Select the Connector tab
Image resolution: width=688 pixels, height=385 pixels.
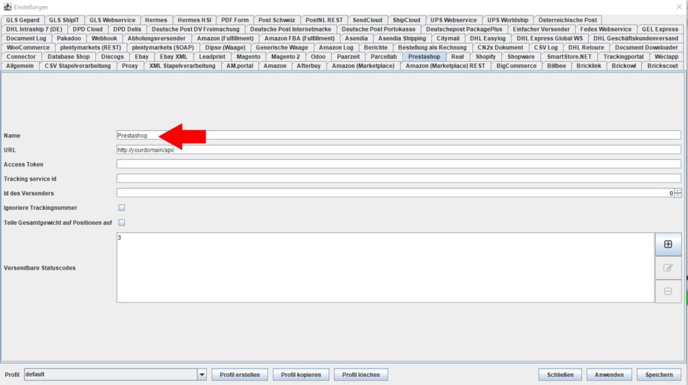tap(21, 56)
